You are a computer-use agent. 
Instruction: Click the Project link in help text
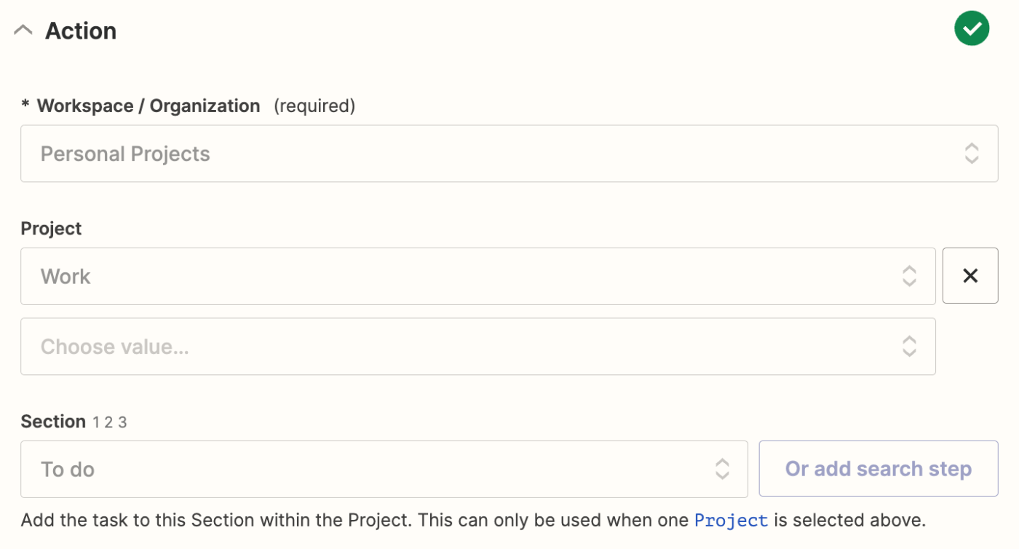[731, 521]
